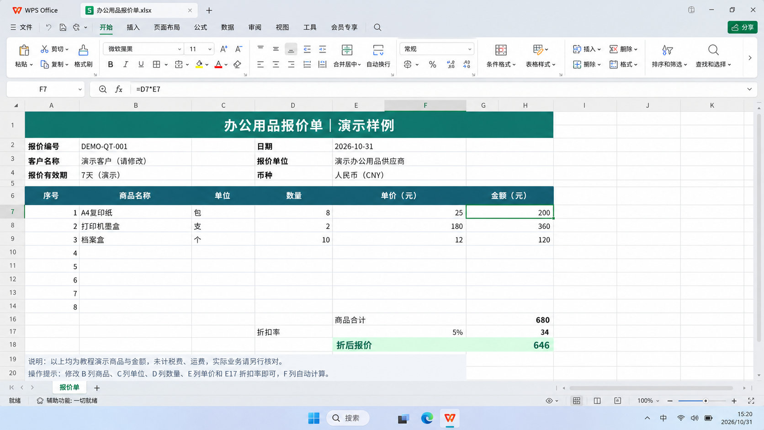Click the undo arrow icon
This screenshot has width=764, height=430.
coord(48,27)
